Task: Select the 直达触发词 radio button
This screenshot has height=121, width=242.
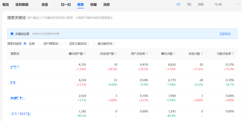Action: click(x=94, y=44)
